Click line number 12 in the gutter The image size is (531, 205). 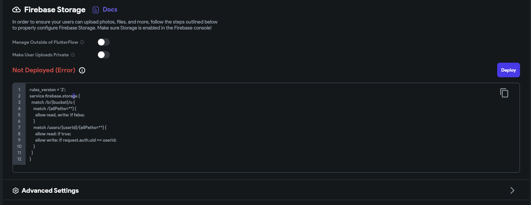[x=19, y=159]
